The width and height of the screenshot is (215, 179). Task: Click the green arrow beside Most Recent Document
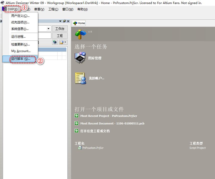pos(76,123)
